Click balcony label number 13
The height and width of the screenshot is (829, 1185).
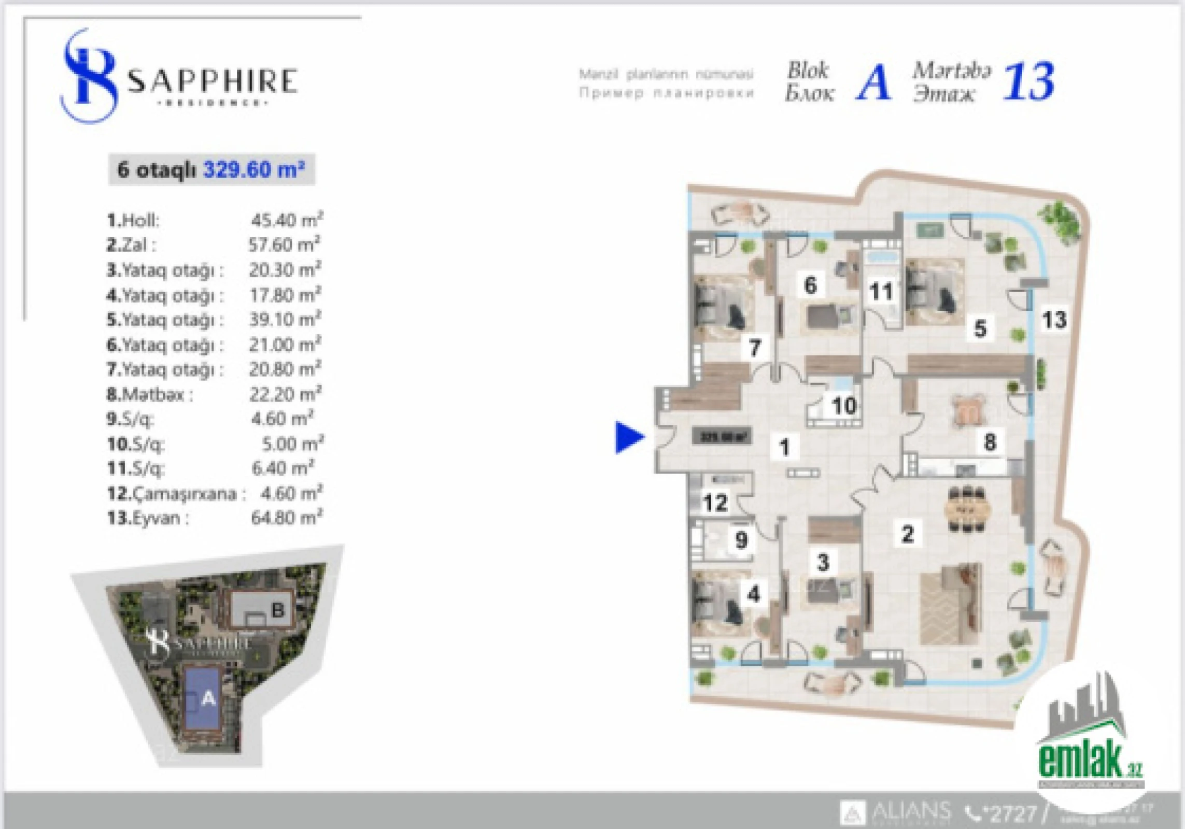click(x=1054, y=320)
